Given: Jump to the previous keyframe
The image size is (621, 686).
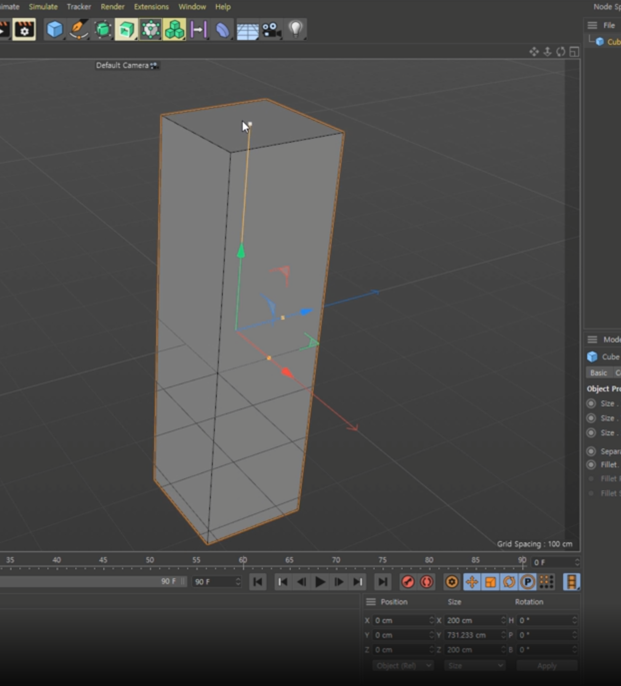Looking at the screenshot, I should 282,582.
